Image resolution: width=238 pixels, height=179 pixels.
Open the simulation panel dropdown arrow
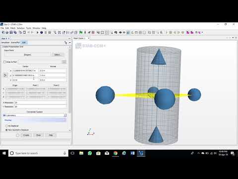(x=70, y=43)
